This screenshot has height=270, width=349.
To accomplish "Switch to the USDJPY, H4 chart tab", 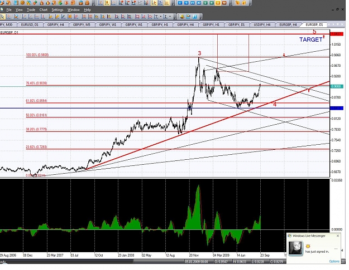I will [262, 24].
